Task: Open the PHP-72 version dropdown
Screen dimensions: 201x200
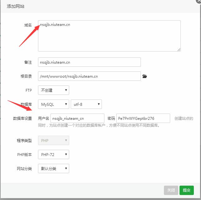Action: coord(54,154)
